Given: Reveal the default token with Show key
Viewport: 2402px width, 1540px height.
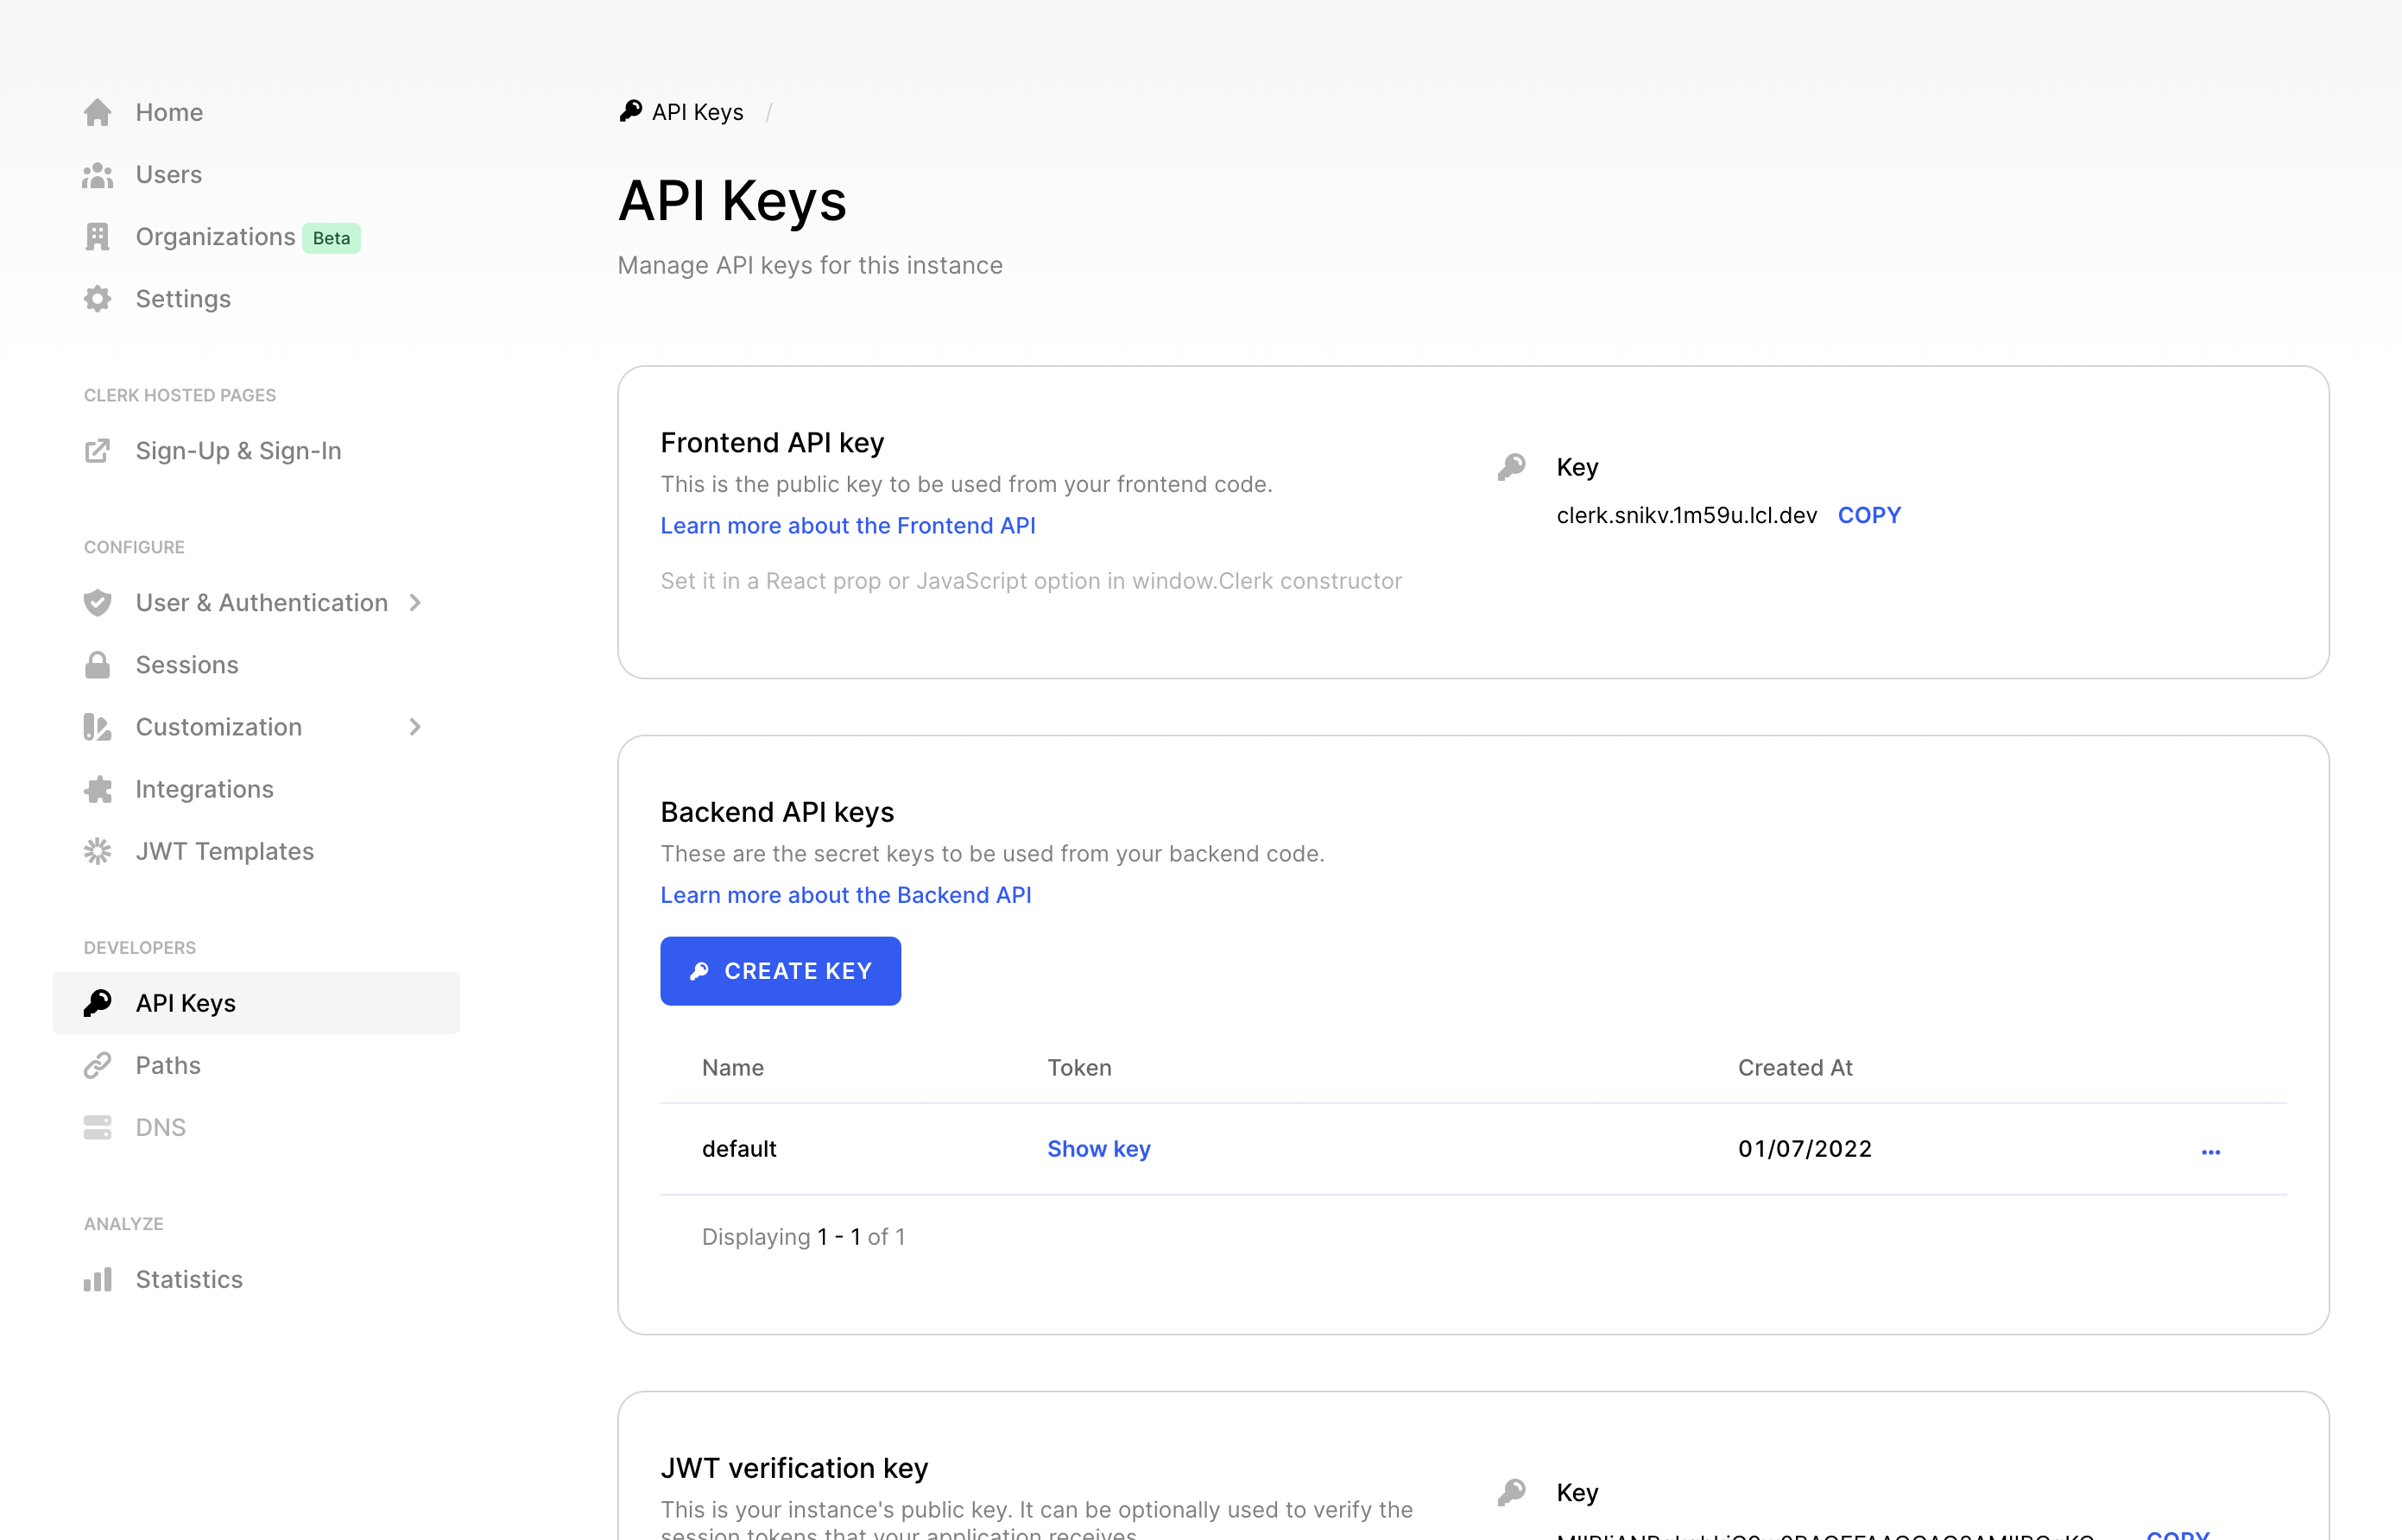Looking at the screenshot, I should (x=1098, y=1149).
